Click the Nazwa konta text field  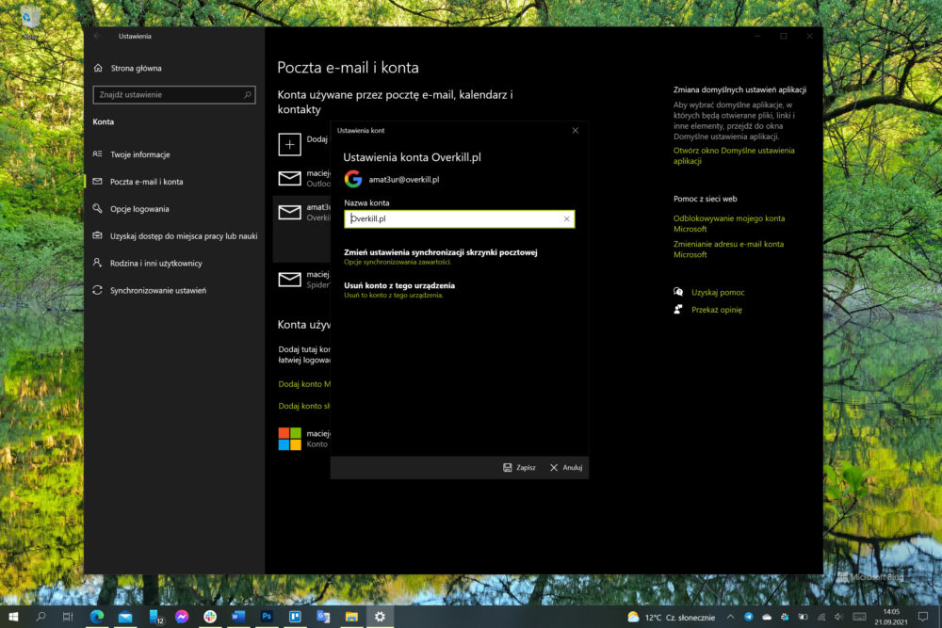point(459,219)
